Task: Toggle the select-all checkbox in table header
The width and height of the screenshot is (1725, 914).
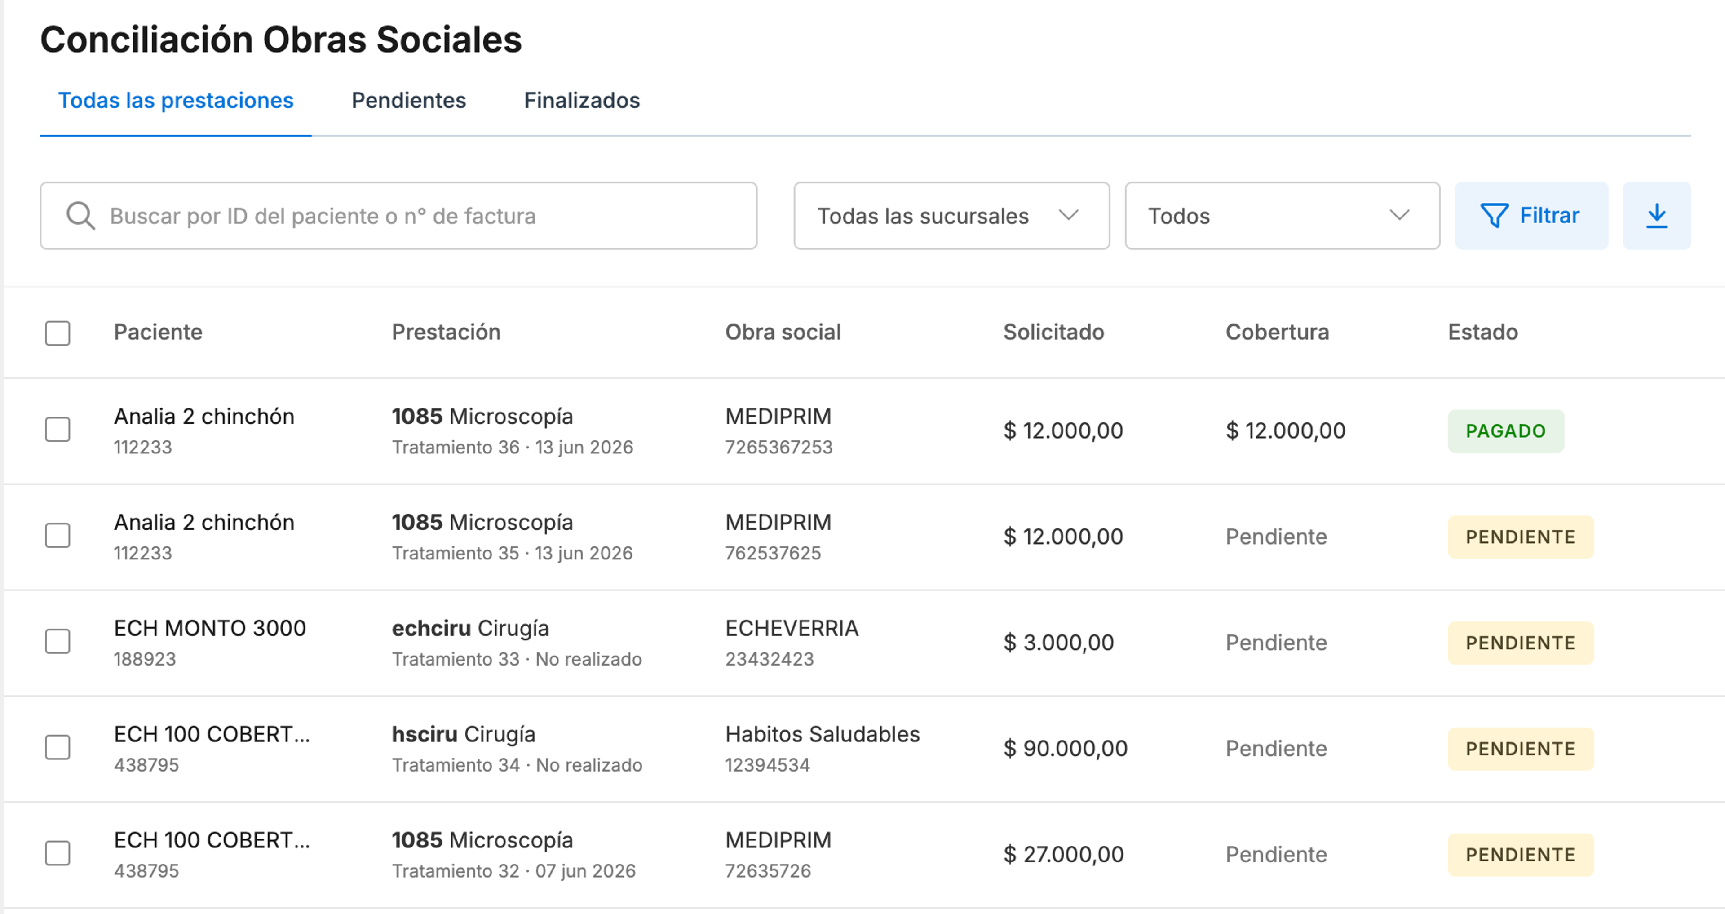Action: 57,333
